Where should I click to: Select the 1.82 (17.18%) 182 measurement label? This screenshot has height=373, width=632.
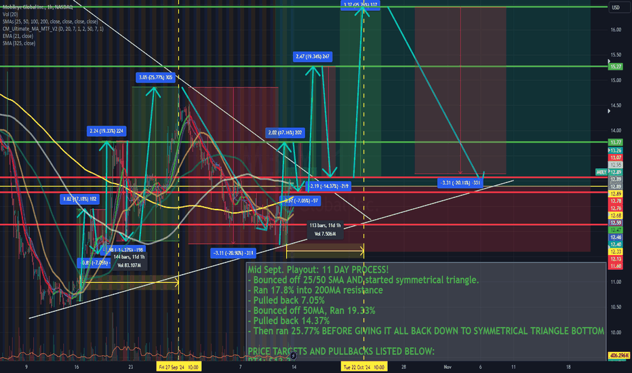click(x=80, y=199)
